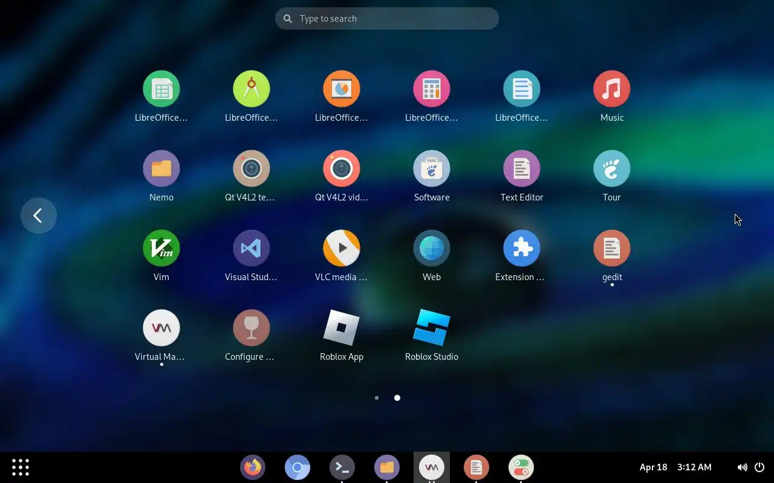The height and width of the screenshot is (483, 774).
Task: Open file manager folder icon in dock
Action: tap(387, 467)
